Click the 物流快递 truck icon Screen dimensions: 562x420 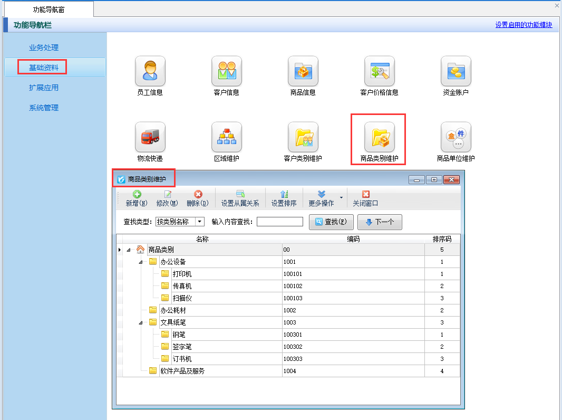(150, 137)
